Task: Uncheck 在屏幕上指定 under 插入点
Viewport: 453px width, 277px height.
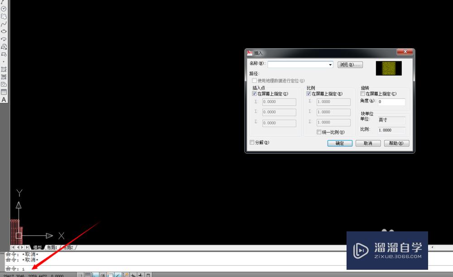Action: pyautogui.click(x=255, y=93)
